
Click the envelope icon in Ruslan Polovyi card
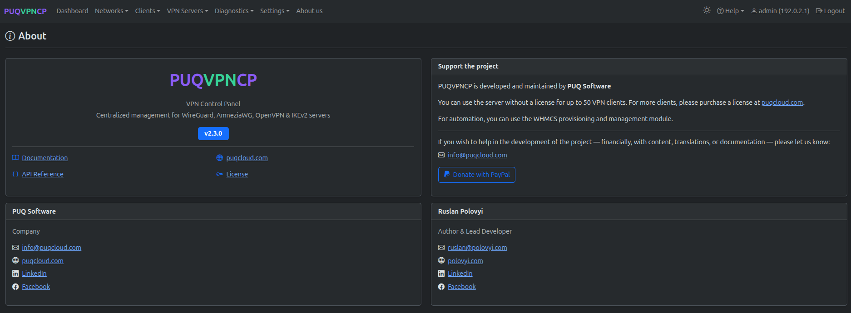pos(441,248)
